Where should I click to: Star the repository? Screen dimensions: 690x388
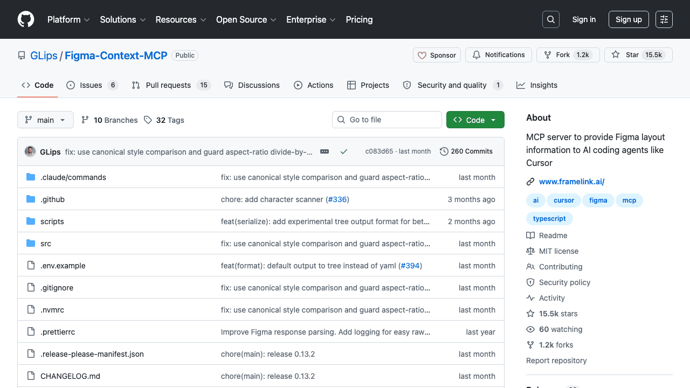[x=638, y=55]
